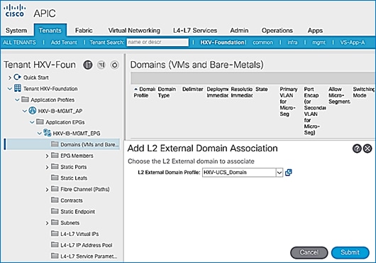This screenshot has width=376, height=263.
Task: Collapse the HXV-IB-MGMT_AP node
Action: point(24,111)
